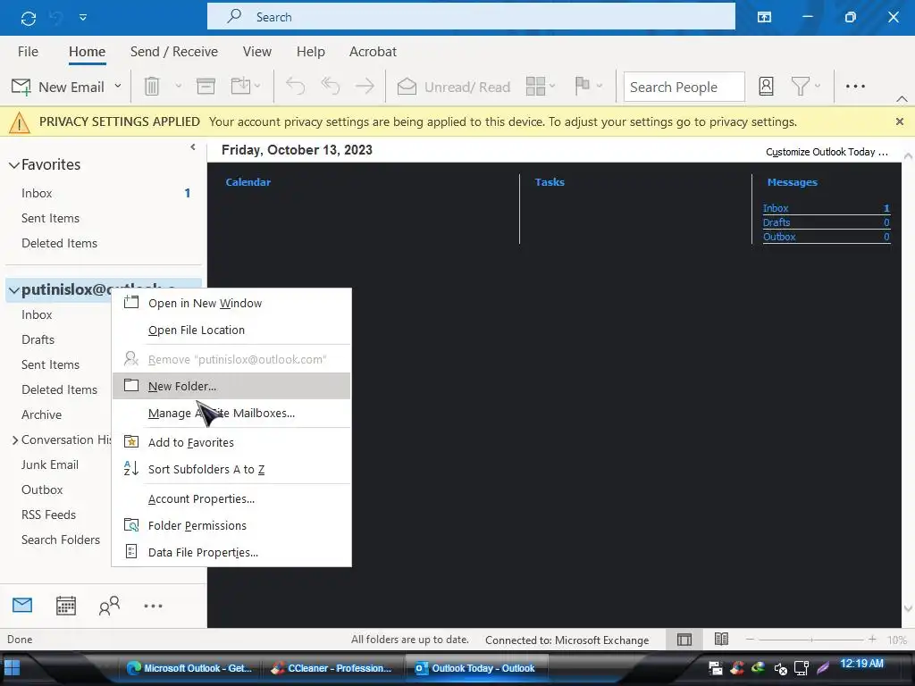Viewport: 915px width, 686px height.
Task: Click the Windows Start button
Action: tap(12, 668)
